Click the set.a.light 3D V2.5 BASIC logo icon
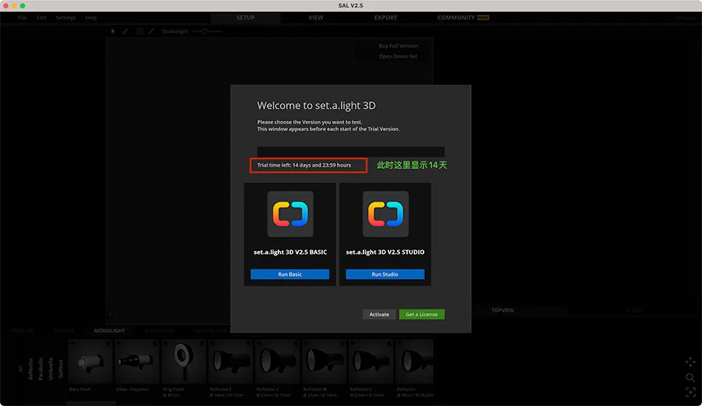The image size is (702, 406). (x=290, y=214)
